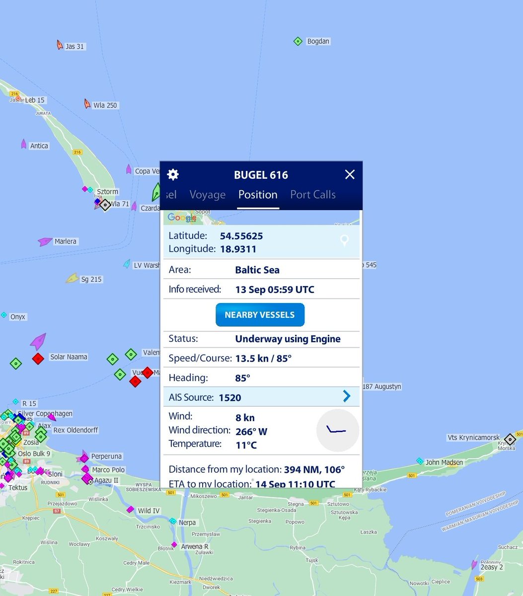This screenshot has width=523, height=596.
Task: Click the 187 Augustyn vessel label
Action: click(x=382, y=386)
